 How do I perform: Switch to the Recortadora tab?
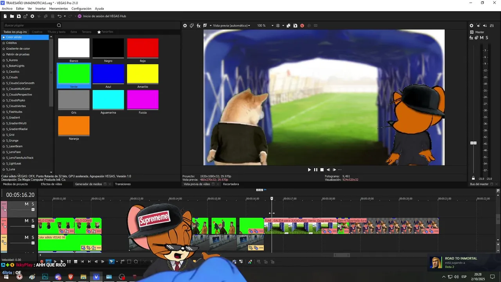(x=231, y=184)
